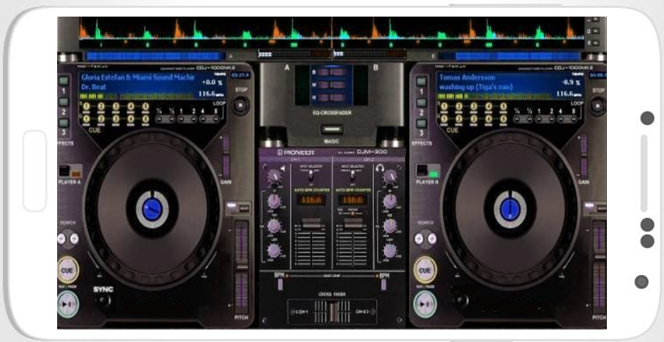The width and height of the screenshot is (664, 342).
Task: Flip the PLAYER A switch
Action: pos(70,171)
